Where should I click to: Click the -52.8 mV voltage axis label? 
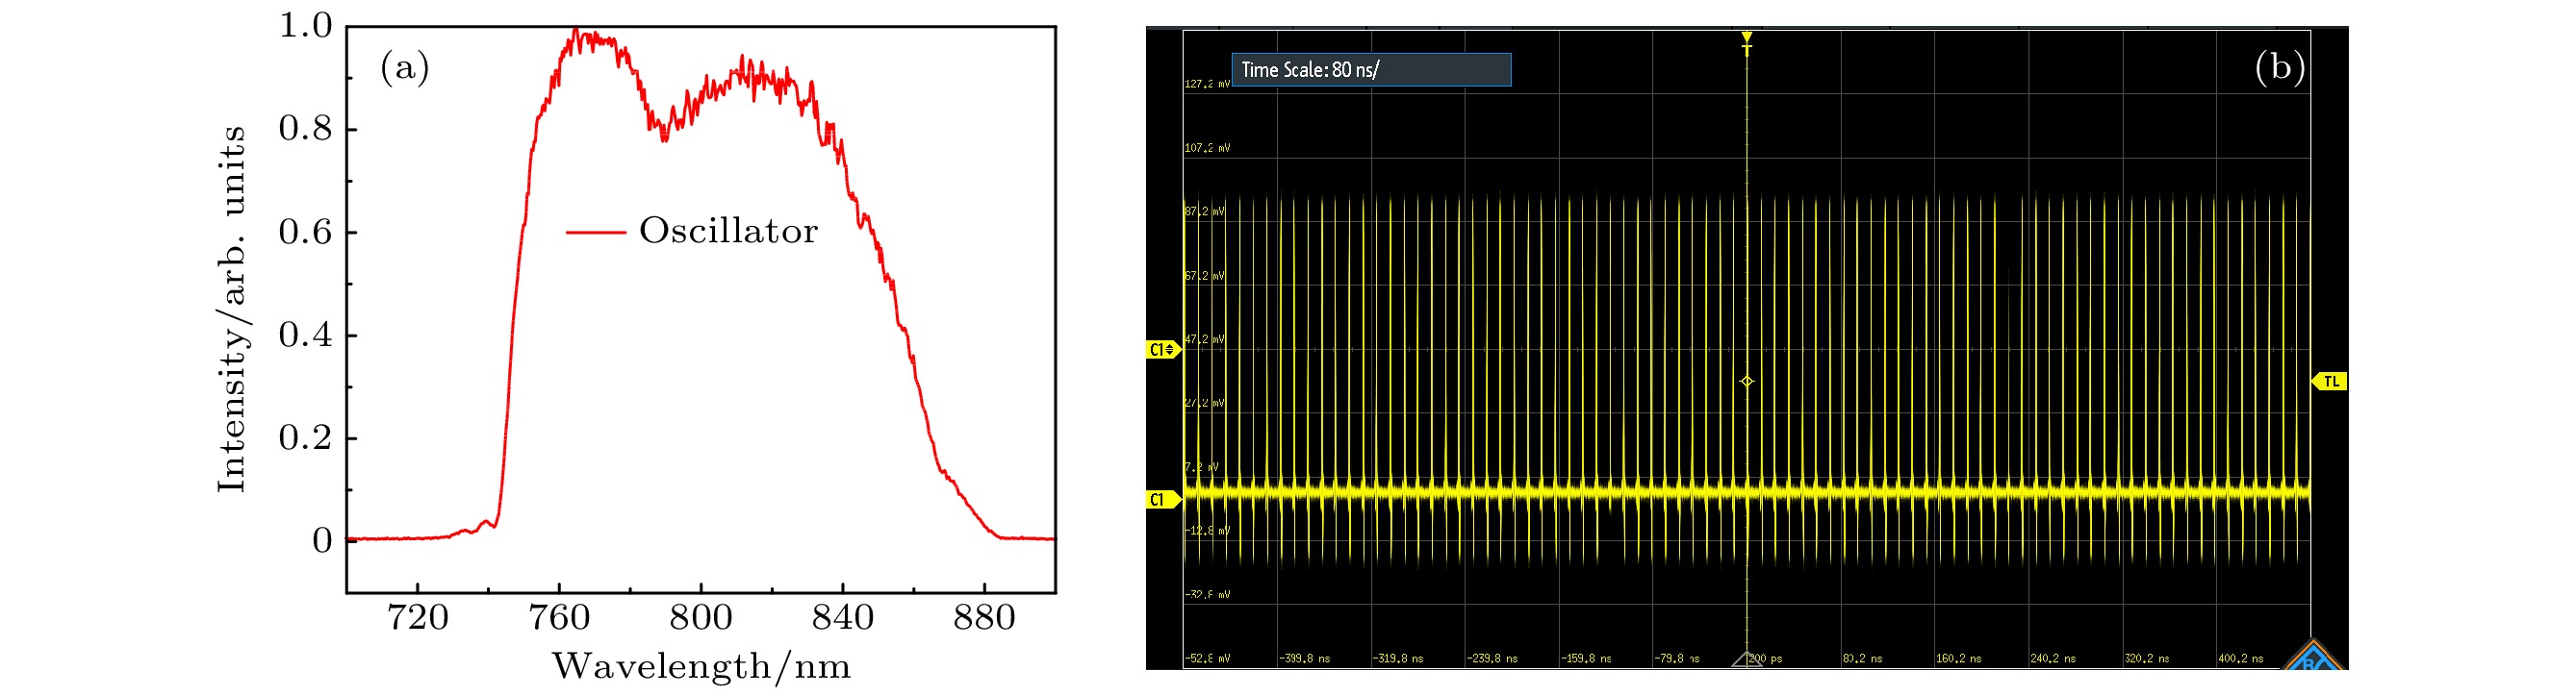(x=1207, y=659)
